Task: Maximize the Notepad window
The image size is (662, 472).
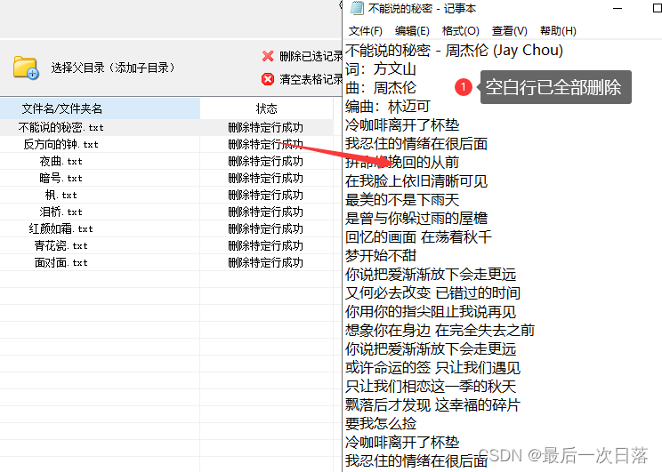Action: pyautogui.click(x=657, y=8)
